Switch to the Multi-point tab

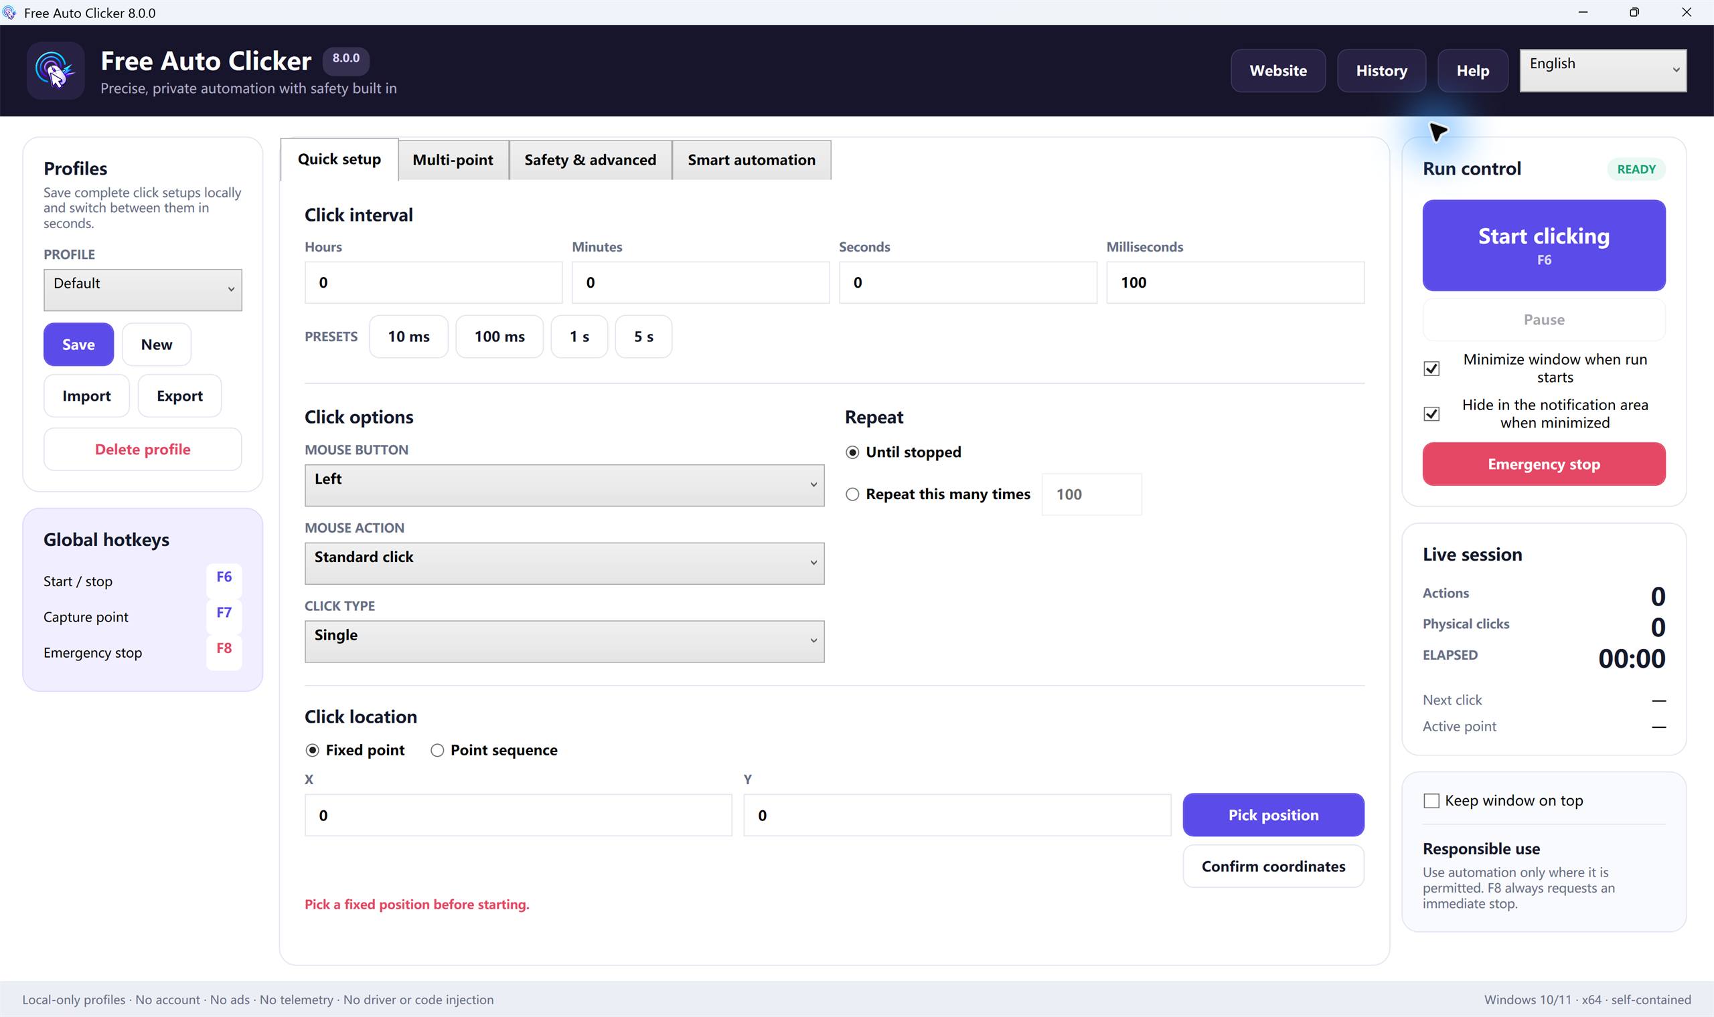tap(453, 161)
